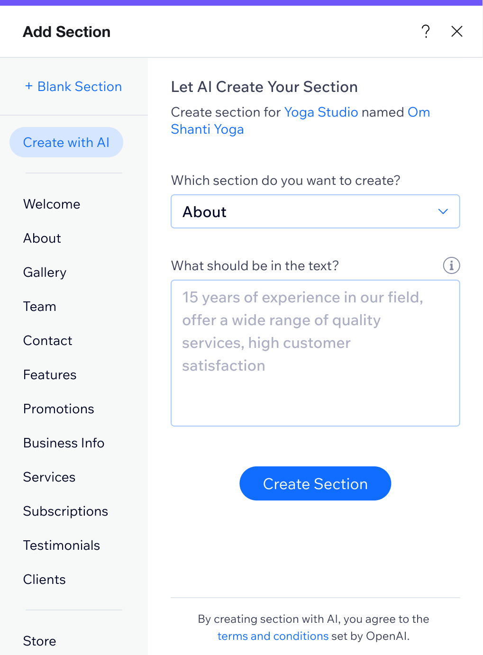This screenshot has height=655, width=483.
Task: Expand the section type dropdown chevron
Action: pyautogui.click(x=443, y=211)
